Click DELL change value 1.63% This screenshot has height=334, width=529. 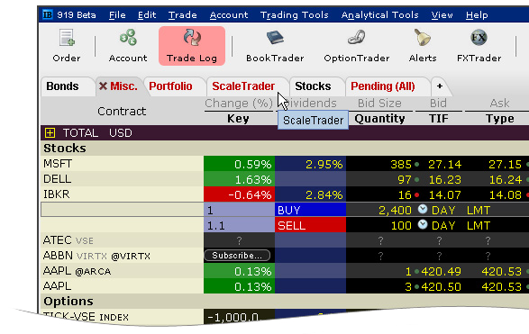239,179
